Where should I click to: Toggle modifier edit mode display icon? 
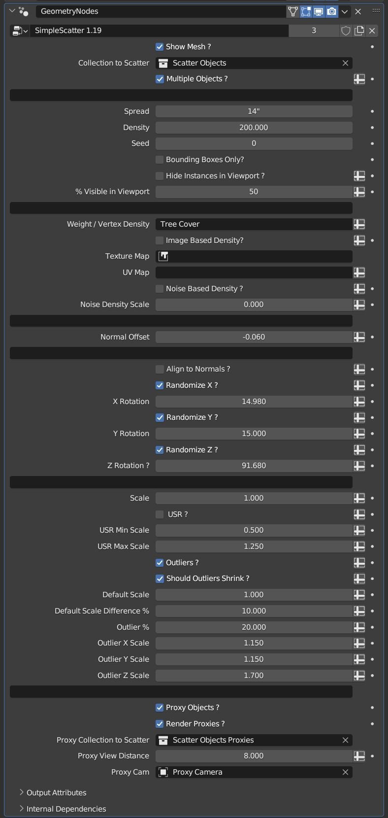point(306,11)
